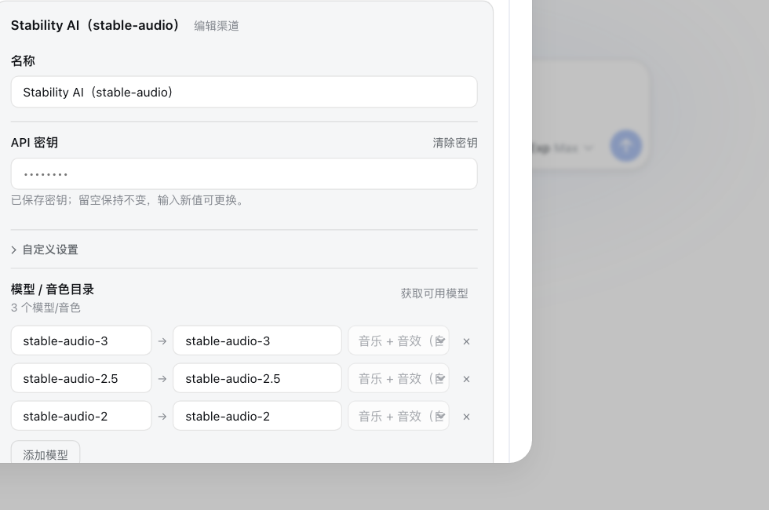Image resolution: width=769 pixels, height=510 pixels.
Task: Click the 编辑渠道 label
Action: tap(217, 26)
